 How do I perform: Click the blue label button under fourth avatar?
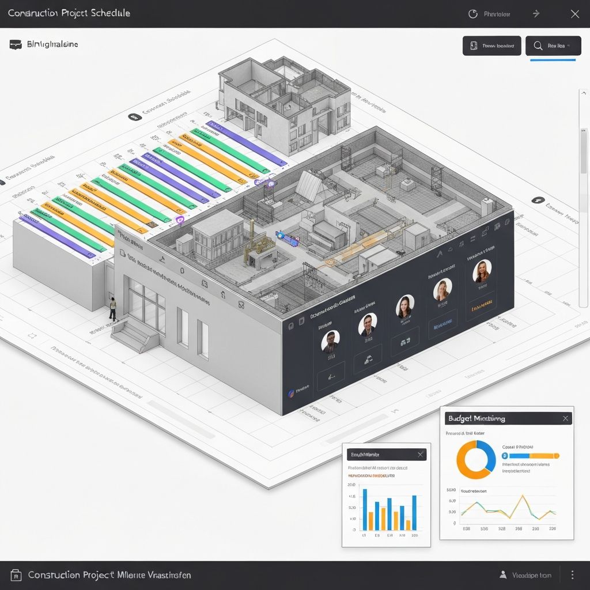click(x=442, y=326)
